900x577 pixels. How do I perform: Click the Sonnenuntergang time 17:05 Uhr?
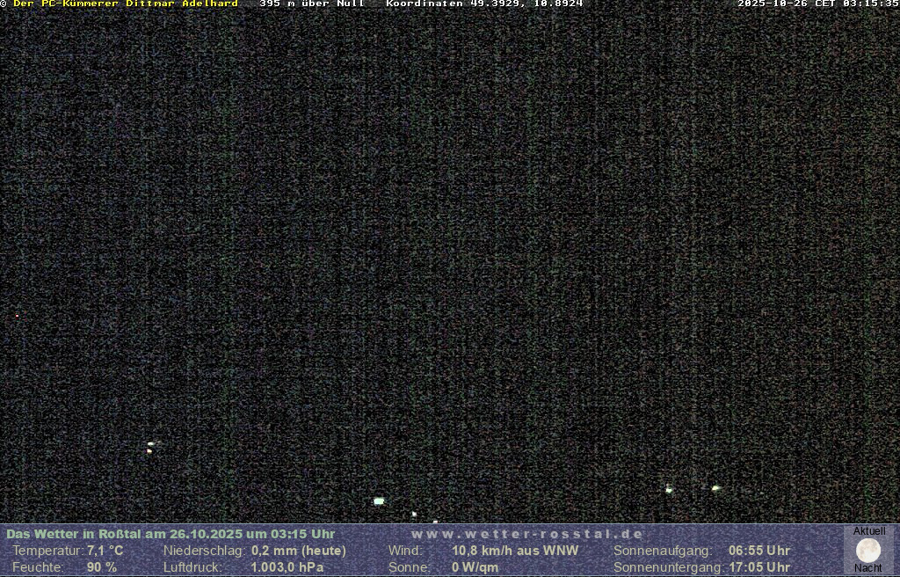(758, 567)
